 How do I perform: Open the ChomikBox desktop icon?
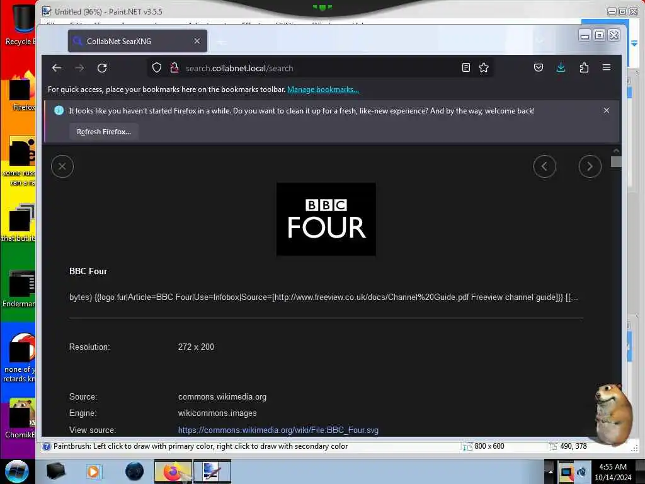tap(20, 419)
